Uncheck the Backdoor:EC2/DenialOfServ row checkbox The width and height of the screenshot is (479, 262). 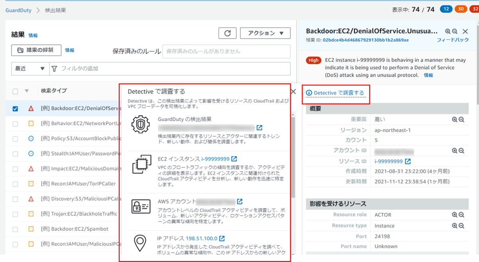15,108
